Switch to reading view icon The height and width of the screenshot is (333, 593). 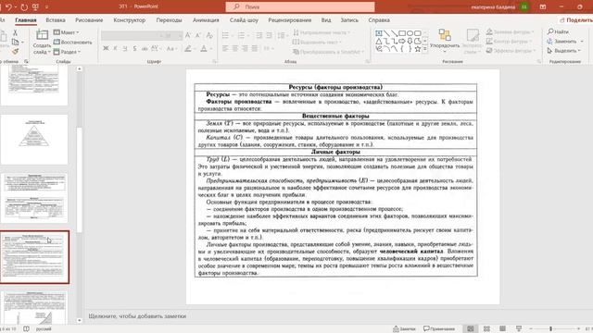[x=502, y=329]
